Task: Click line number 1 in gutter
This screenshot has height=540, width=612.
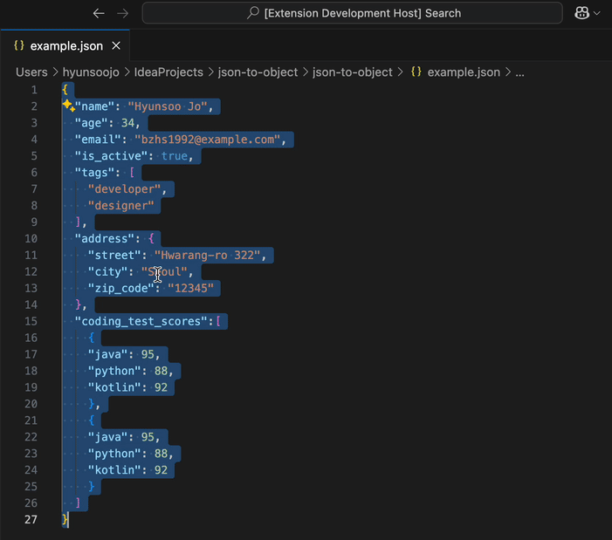Action: click(x=34, y=90)
